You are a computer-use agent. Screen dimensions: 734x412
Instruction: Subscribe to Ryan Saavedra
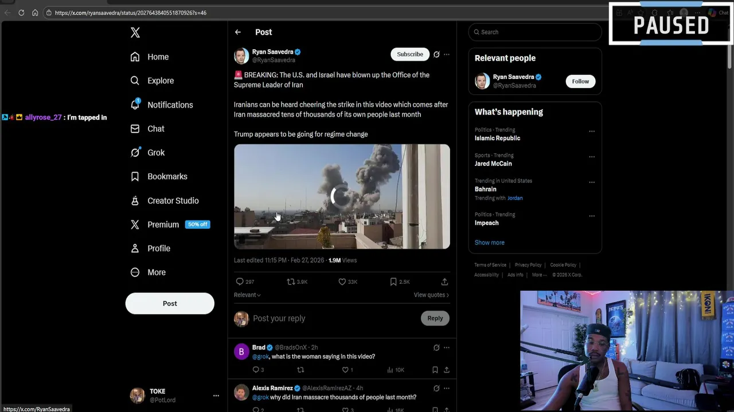(x=410, y=54)
